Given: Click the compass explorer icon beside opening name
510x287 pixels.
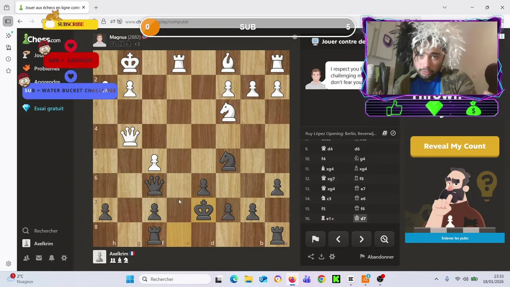Looking at the screenshot, I should pos(393,133).
